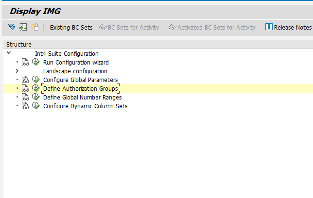Viewport: 313px width, 198px height.
Task: Open documentation icon for Configure Dynamic Column Sets
Action: pos(25,106)
